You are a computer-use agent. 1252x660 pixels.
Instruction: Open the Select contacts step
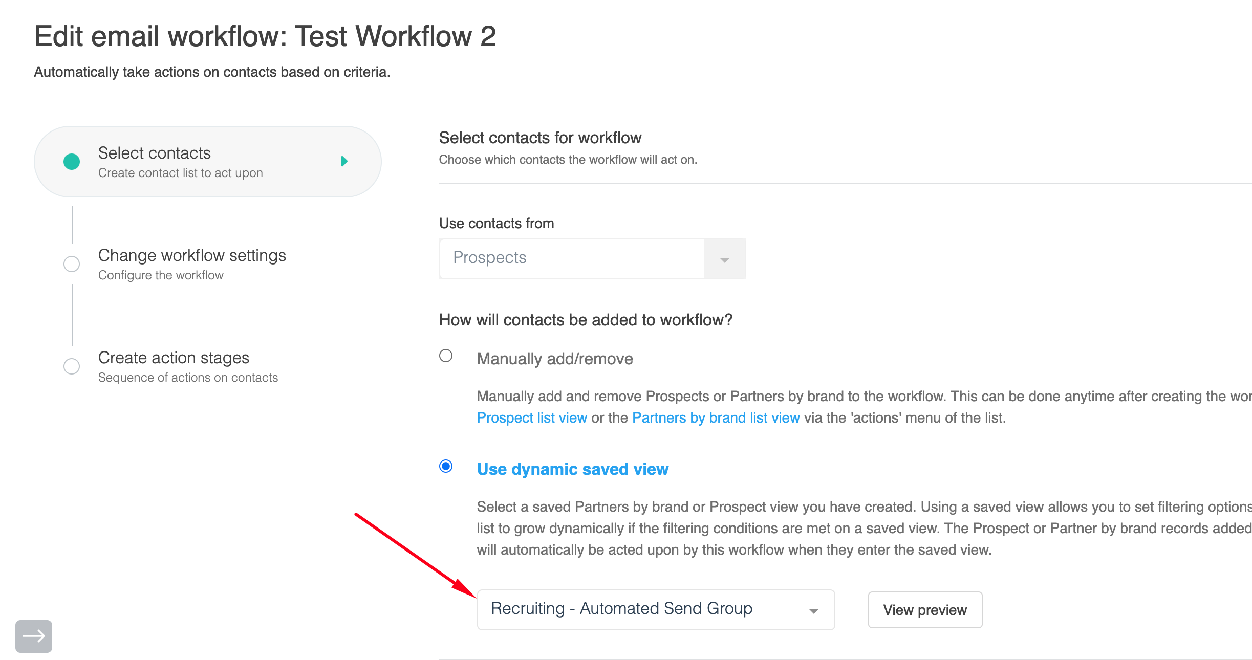(155, 153)
